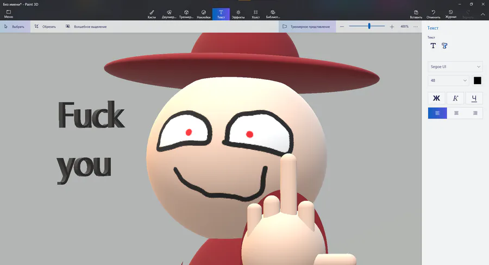This screenshot has width=489, height=265.
Task: Open the font size 48 dropdown
Action: 448,80
